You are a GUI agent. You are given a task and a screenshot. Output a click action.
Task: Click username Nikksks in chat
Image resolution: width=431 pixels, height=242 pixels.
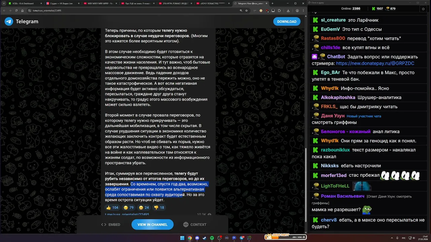point(330,166)
